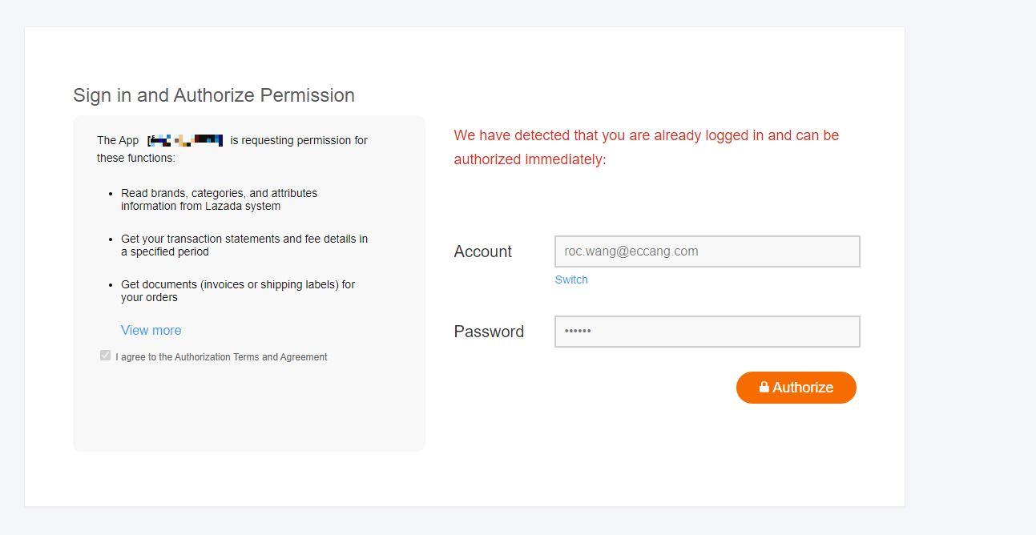Click the pixelated app name image
Screen dimensions: 1036x535
pos(185,140)
